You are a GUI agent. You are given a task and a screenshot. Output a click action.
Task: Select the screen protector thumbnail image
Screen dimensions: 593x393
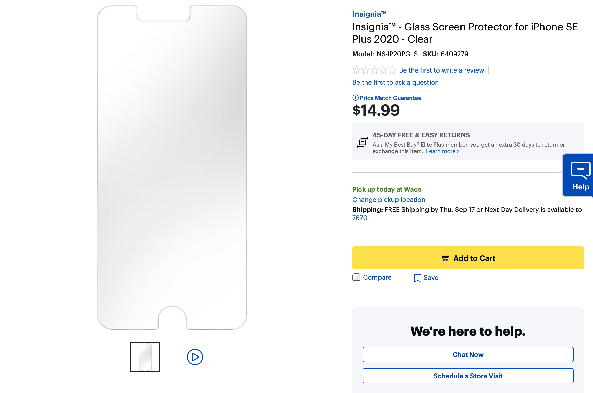145,357
